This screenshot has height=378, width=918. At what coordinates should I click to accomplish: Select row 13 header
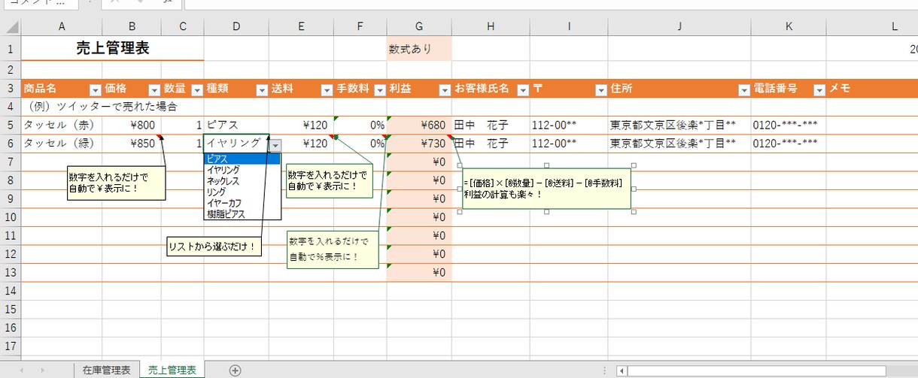point(11,272)
